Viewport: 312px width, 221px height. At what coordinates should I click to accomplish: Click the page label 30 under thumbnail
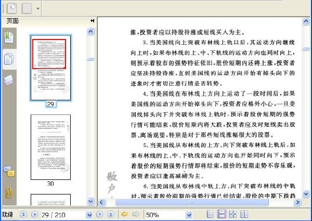50,184
